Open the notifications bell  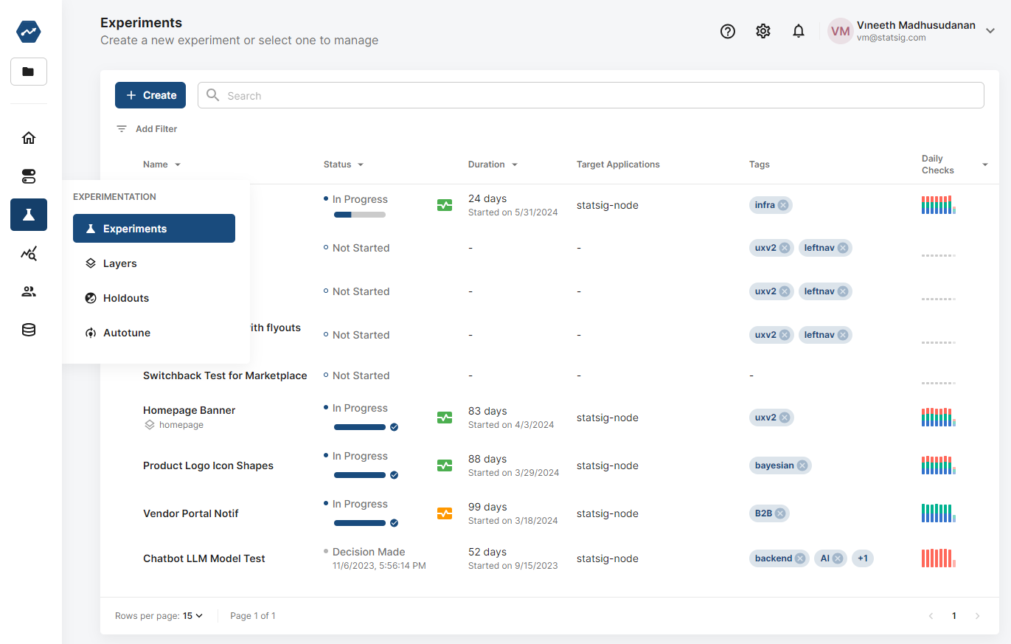point(799,31)
